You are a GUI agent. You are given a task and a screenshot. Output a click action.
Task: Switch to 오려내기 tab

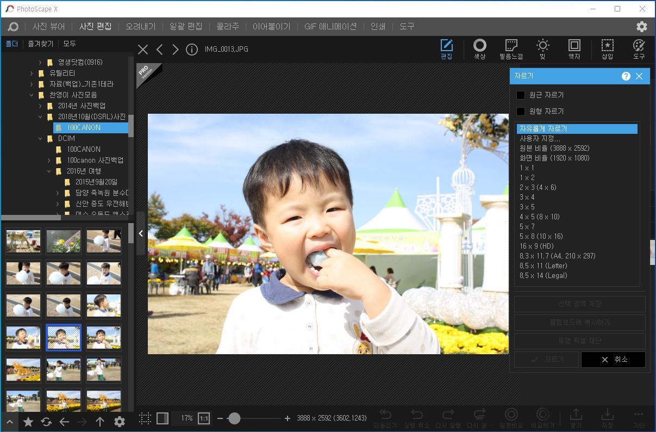point(140,26)
